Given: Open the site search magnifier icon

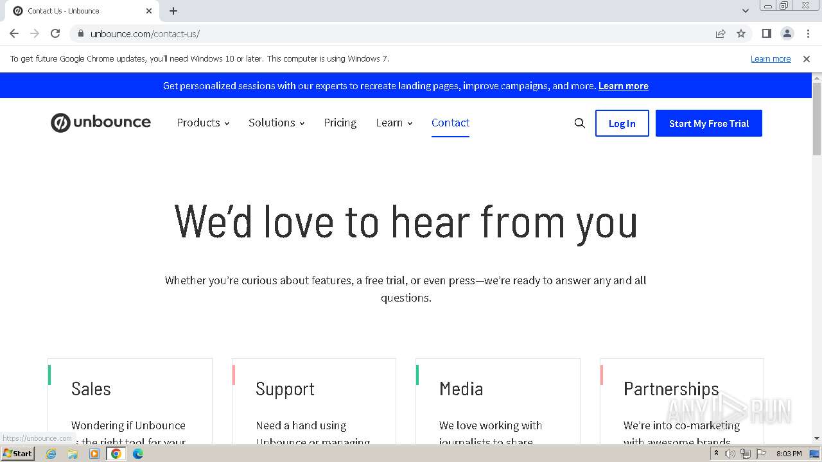Looking at the screenshot, I should click(x=579, y=123).
